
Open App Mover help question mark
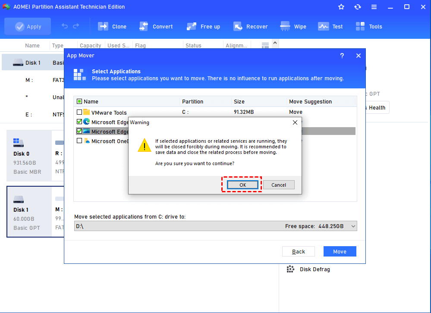[342, 56]
